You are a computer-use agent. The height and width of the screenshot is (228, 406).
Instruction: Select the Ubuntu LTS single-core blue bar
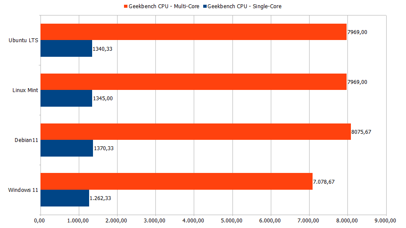coord(66,48)
